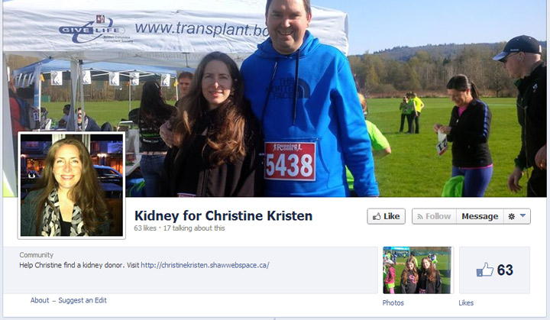
Task: Follow the Kidney for Christine Kristen page
Action: coord(434,216)
